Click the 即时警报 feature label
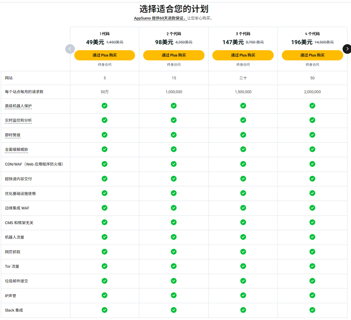Image resolution: width=351 pixels, height=320 pixels. point(13,135)
